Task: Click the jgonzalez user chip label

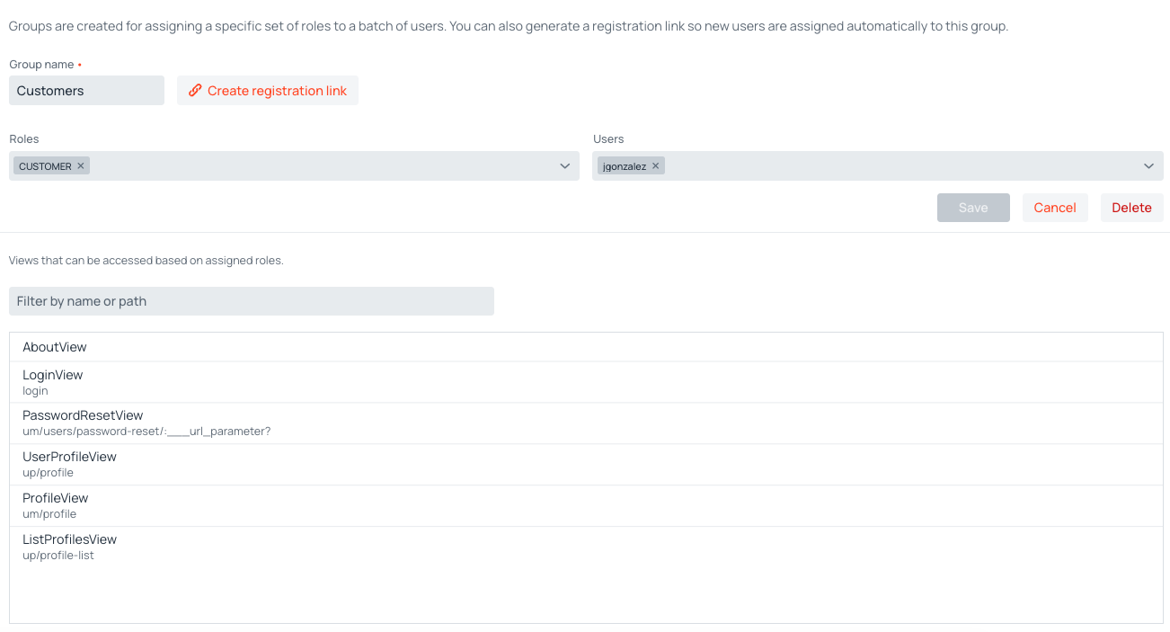Action: pyautogui.click(x=625, y=166)
